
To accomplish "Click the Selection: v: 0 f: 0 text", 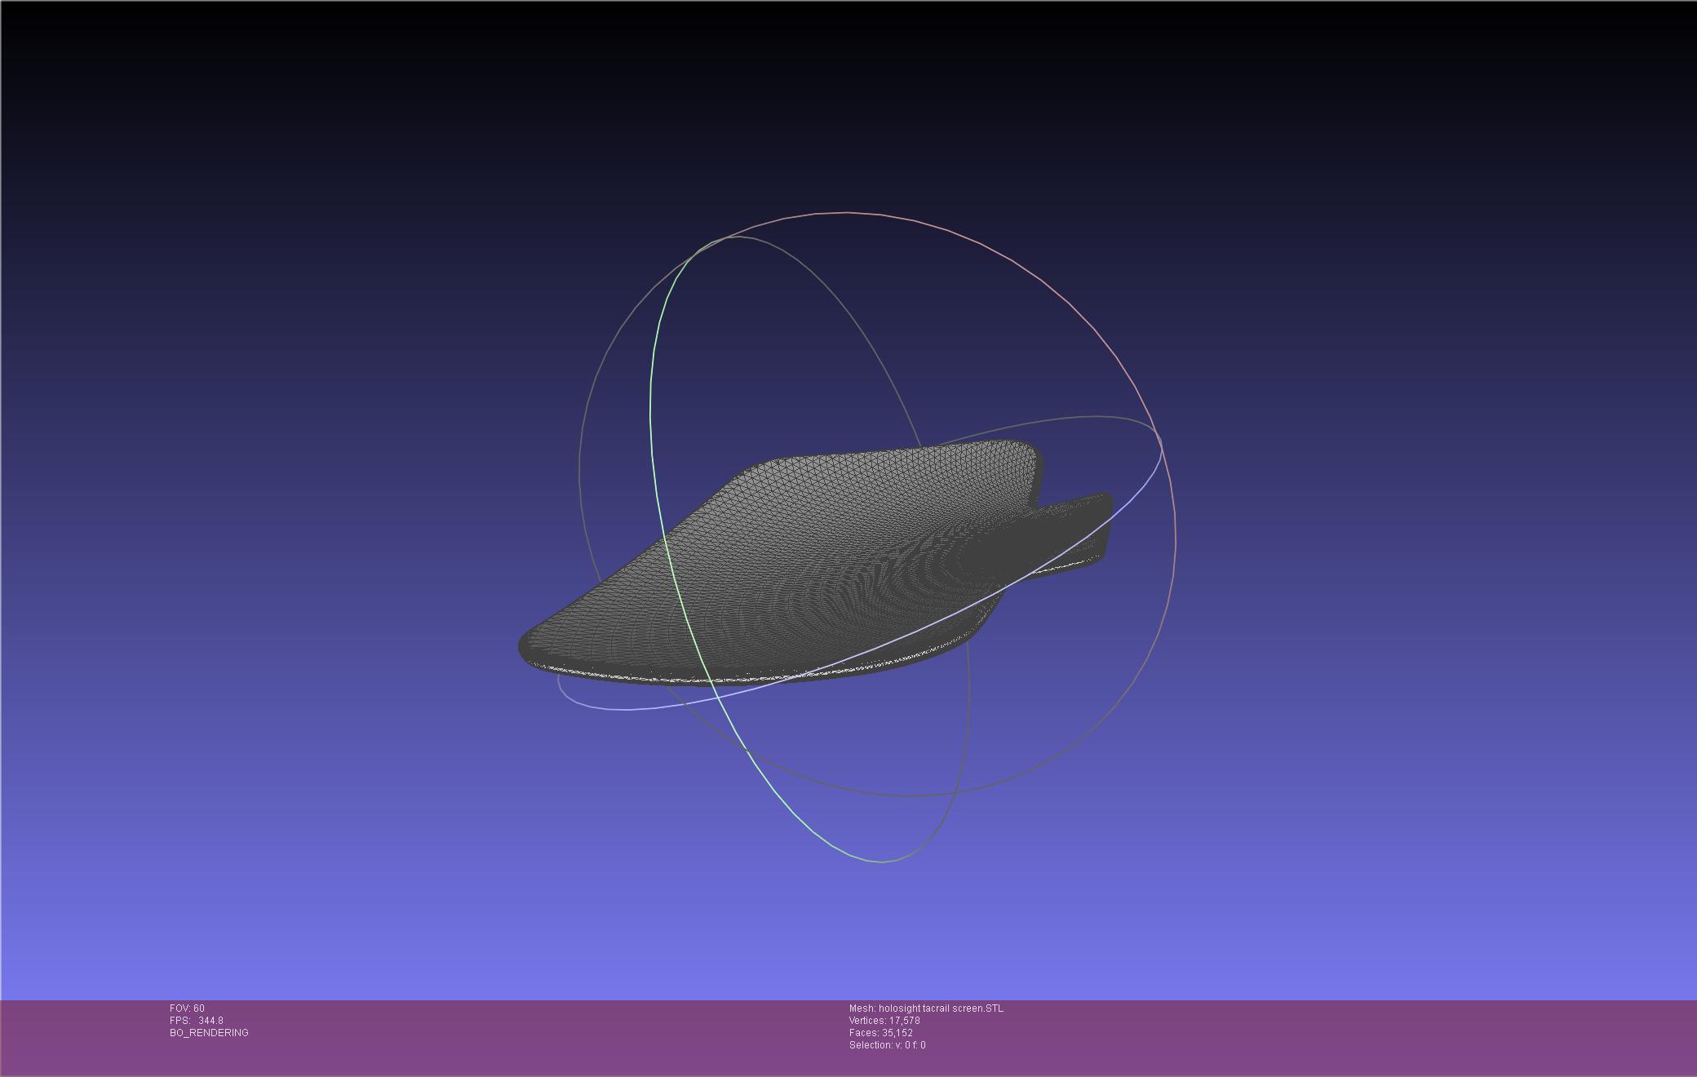I will 887,1045.
